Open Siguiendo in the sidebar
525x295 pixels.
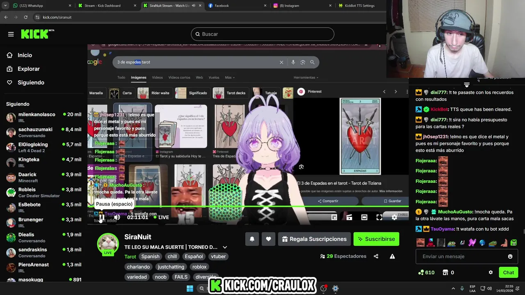[x=31, y=82]
